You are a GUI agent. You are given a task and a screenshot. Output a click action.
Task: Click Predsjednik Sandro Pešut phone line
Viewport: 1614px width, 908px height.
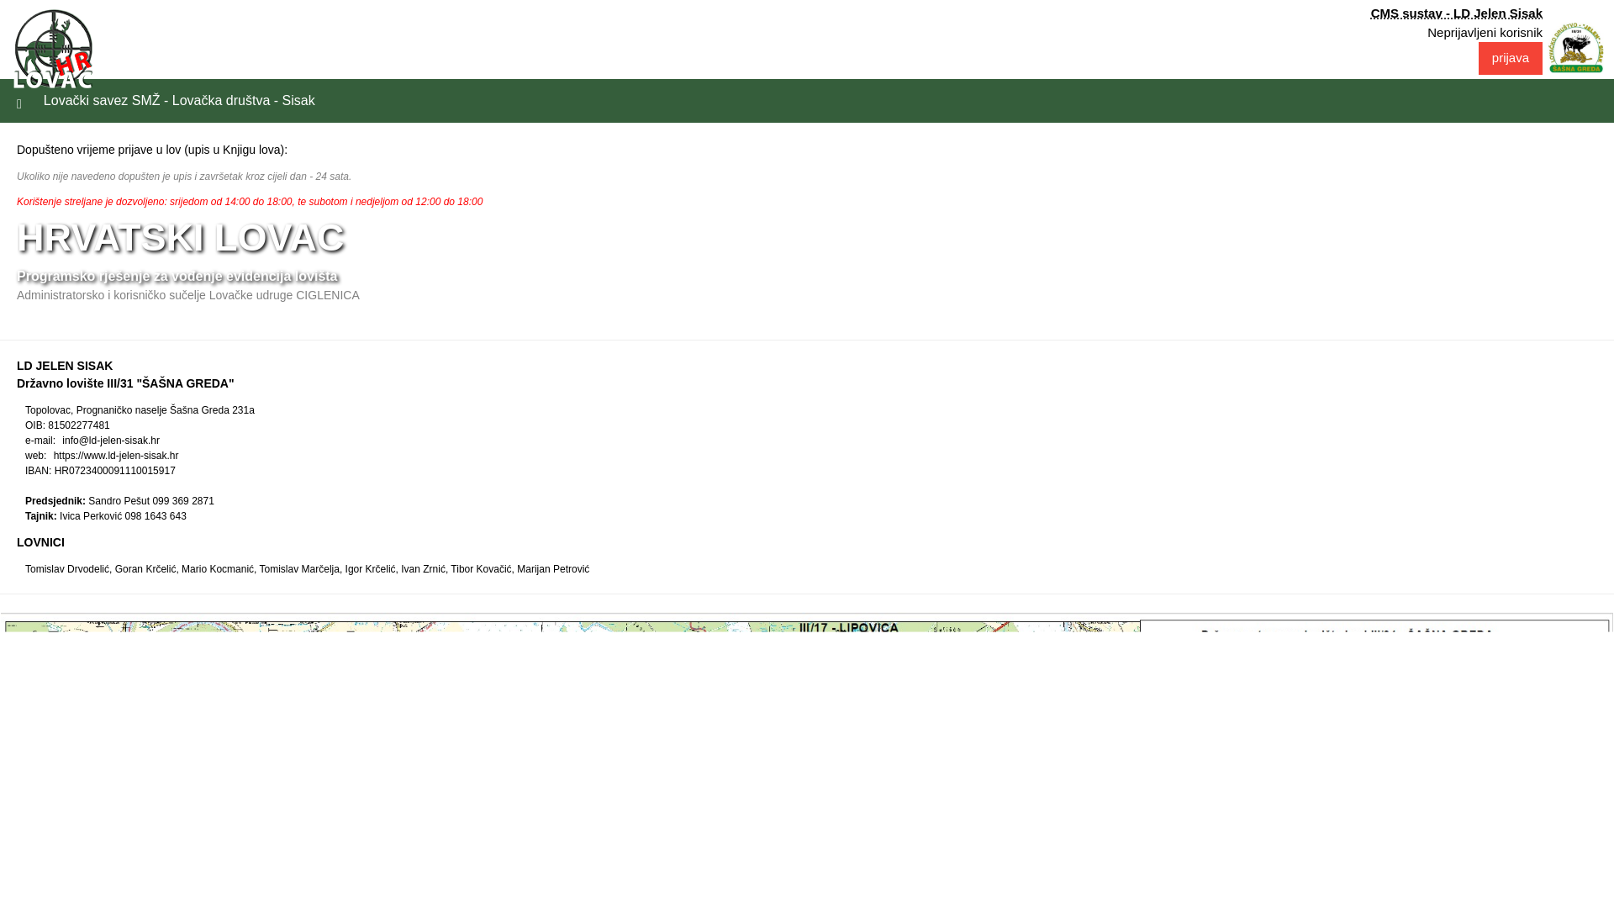119,501
